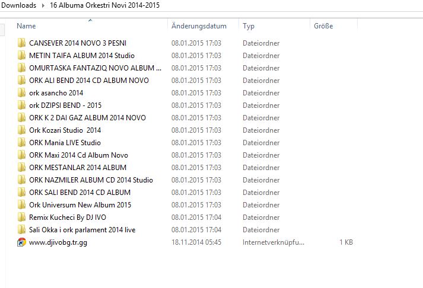Click the folder icon of OMURTASKA FANTAZIQ NOVO ALBUM
This screenshot has height=288, width=423.
pyautogui.click(x=21, y=68)
